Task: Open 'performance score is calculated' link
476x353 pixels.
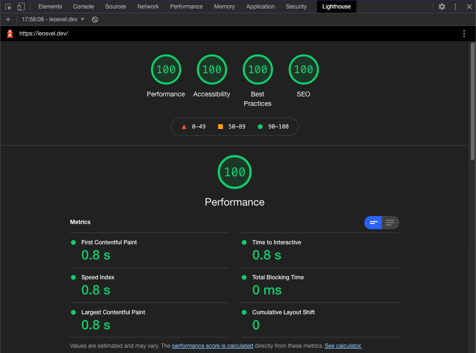Action: pyautogui.click(x=212, y=346)
